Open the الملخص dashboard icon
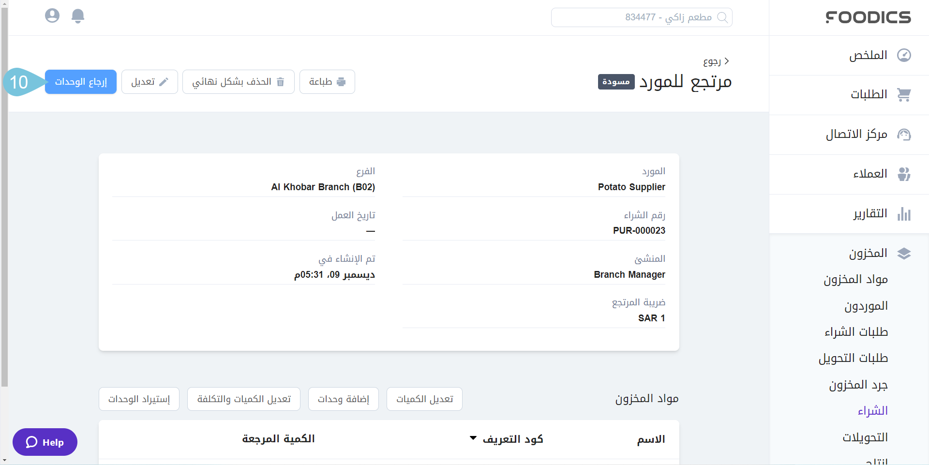Viewport: 929px width, 465px height. (904, 55)
